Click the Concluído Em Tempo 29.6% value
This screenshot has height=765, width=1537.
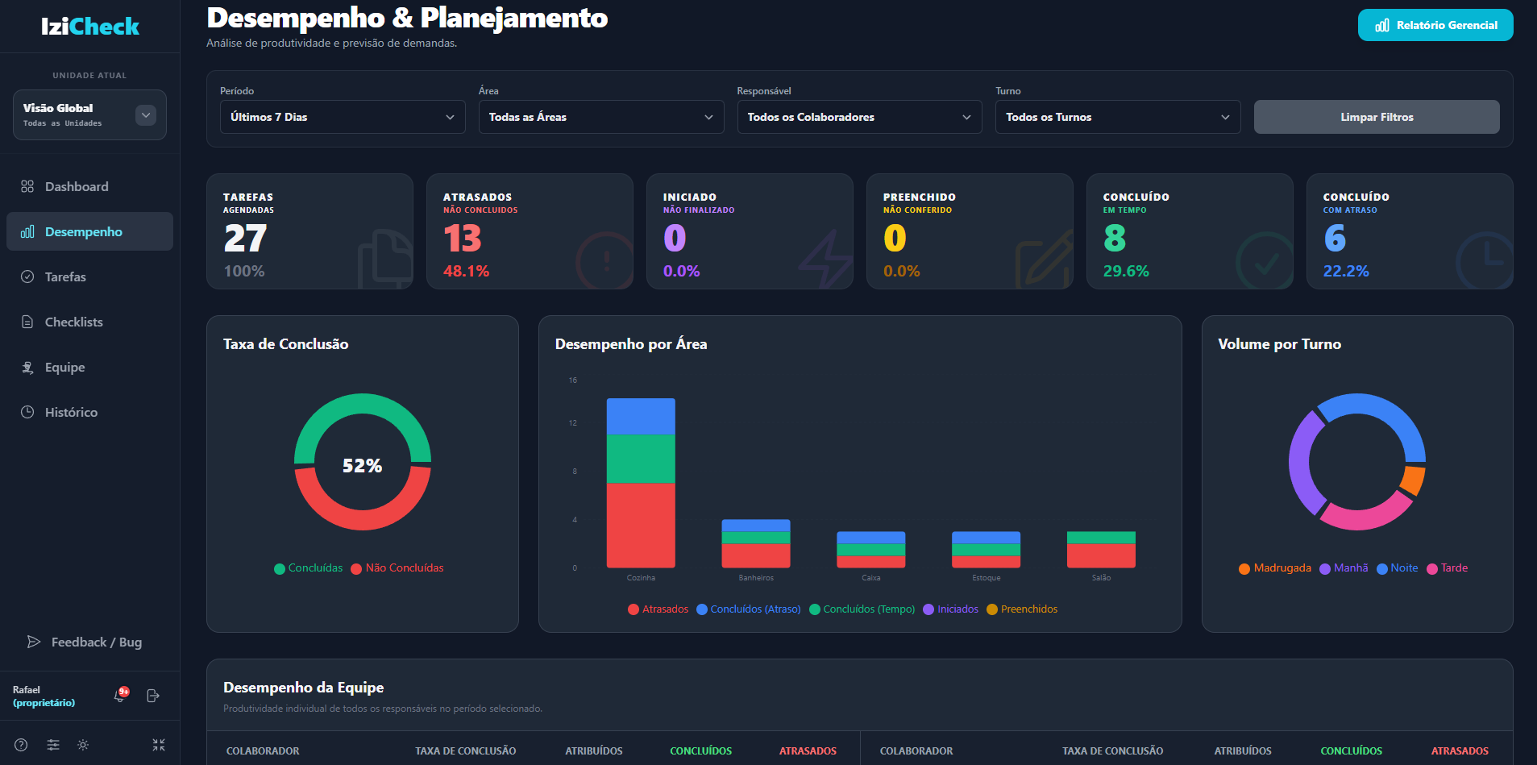coord(1126,271)
